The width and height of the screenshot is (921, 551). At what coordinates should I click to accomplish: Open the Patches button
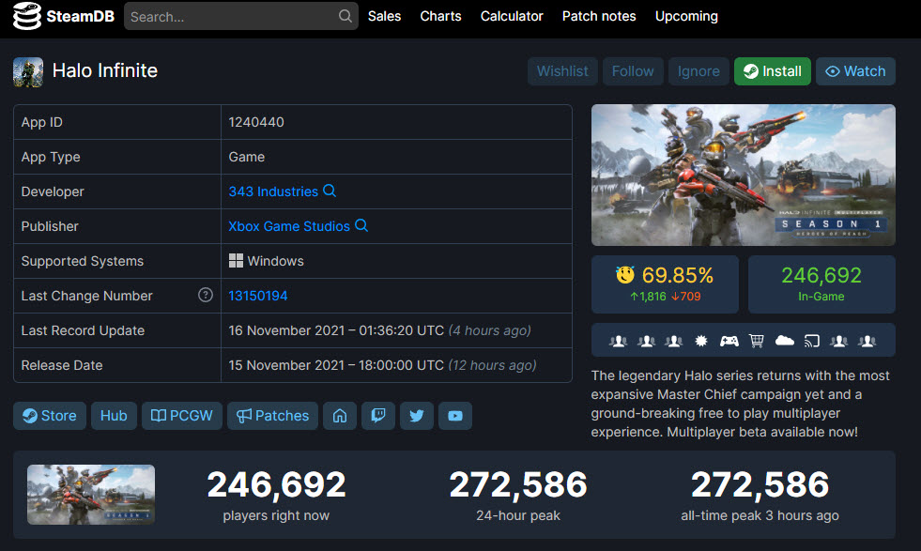tap(272, 416)
